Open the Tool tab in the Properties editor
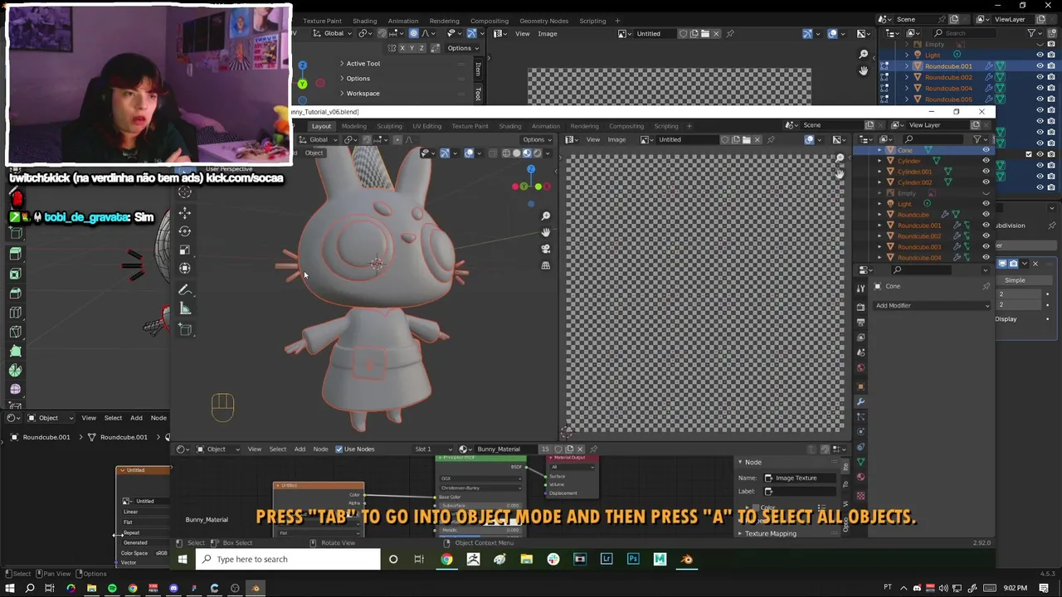Viewport: 1062px width, 597px height. coord(861,288)
